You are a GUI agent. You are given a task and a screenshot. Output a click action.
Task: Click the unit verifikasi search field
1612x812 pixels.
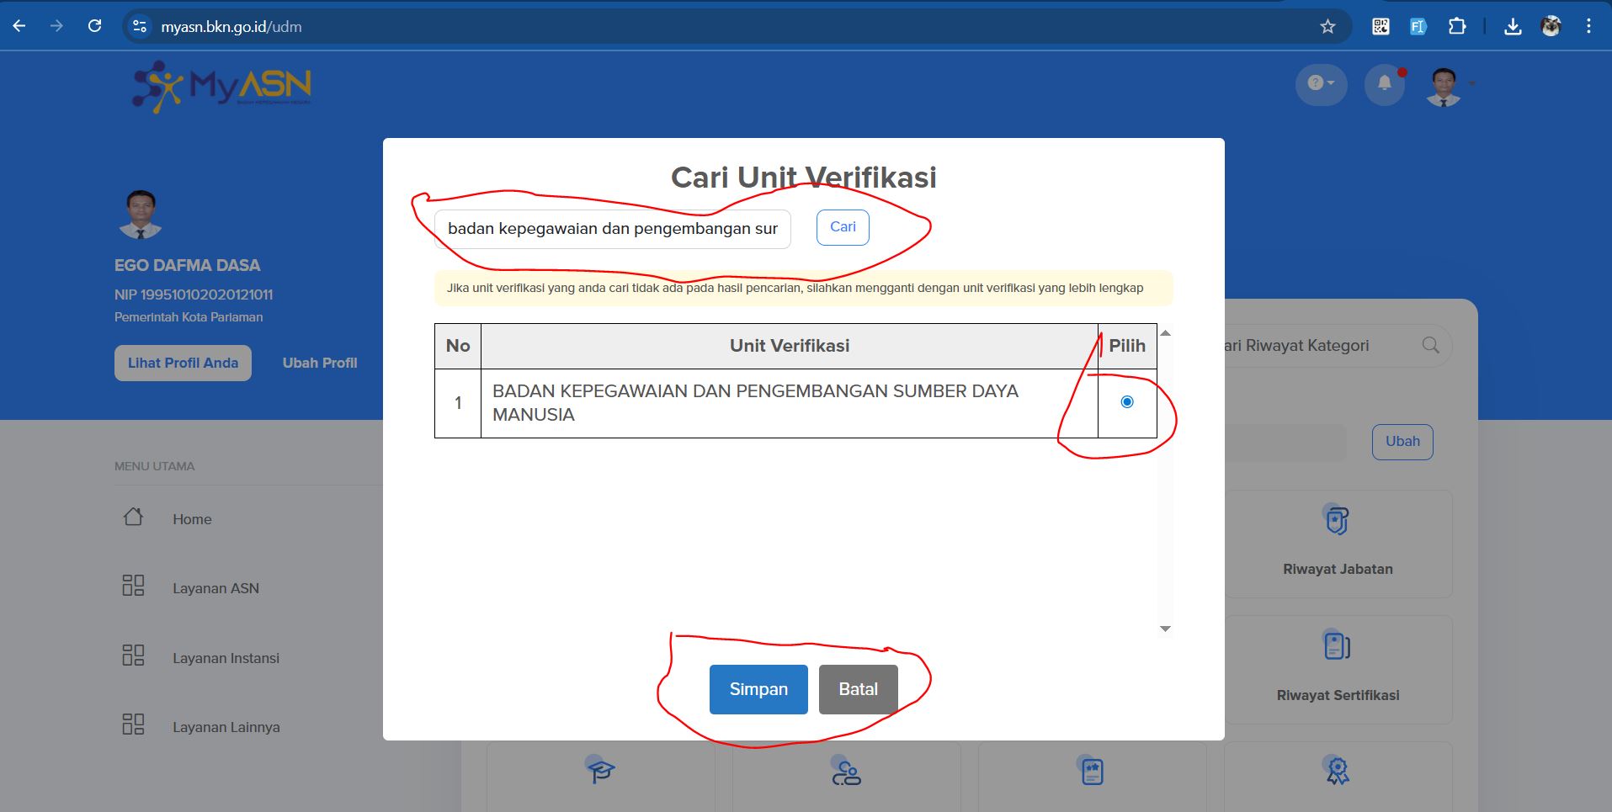pos(612,229)
